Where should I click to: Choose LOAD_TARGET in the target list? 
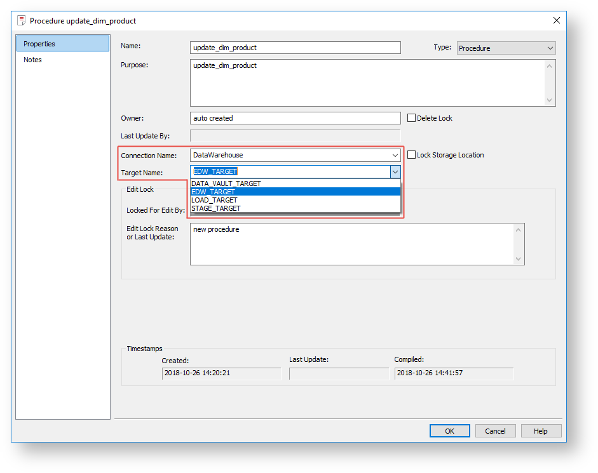(x=214, y=200)
